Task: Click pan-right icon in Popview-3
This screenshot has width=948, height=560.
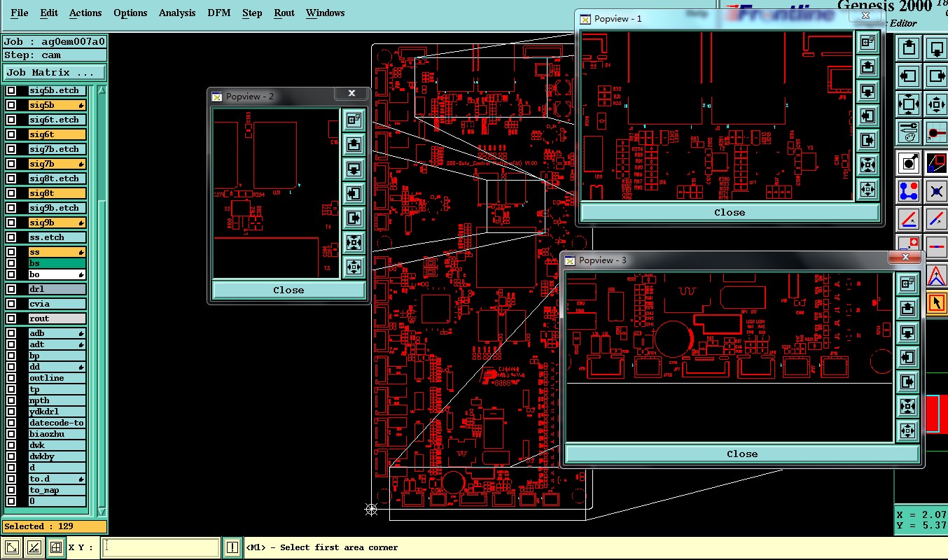Action: point(907,381)
